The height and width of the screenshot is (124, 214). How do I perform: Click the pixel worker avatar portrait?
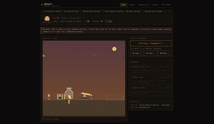point(47,18)
